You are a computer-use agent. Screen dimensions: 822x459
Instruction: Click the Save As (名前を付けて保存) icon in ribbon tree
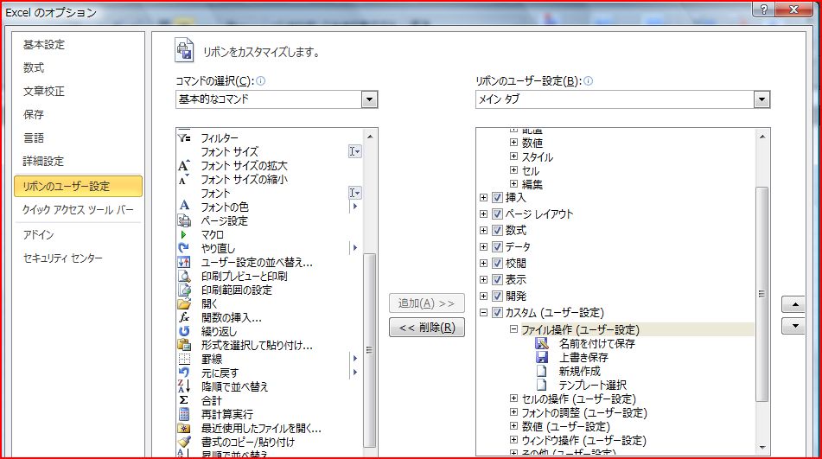click(542, 344)
